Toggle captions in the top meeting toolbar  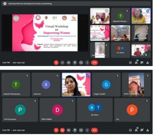(x=68, y=62)
